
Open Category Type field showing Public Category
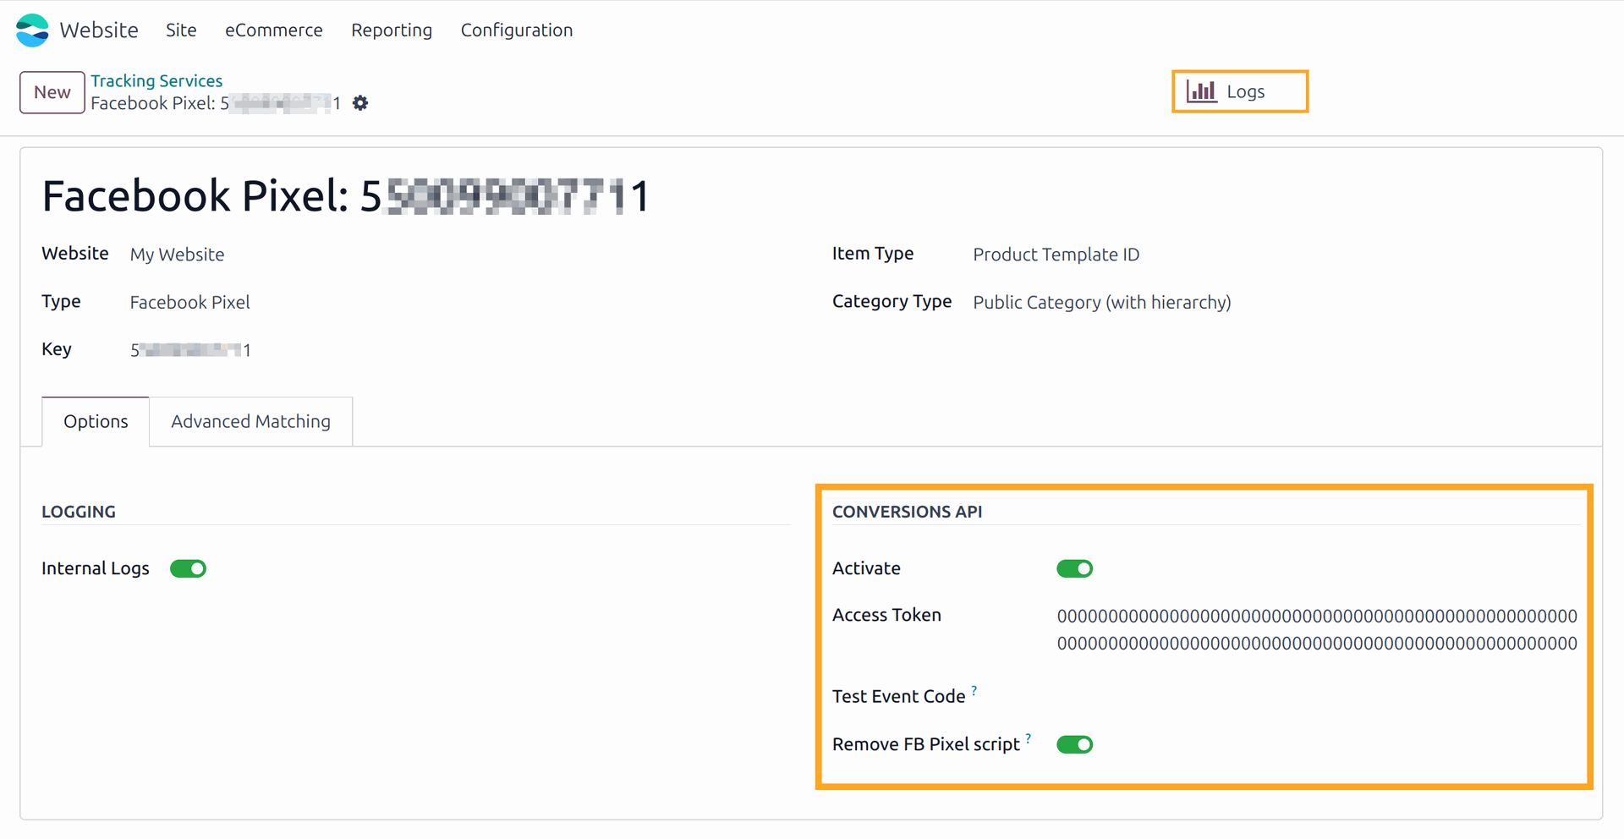1101,302
